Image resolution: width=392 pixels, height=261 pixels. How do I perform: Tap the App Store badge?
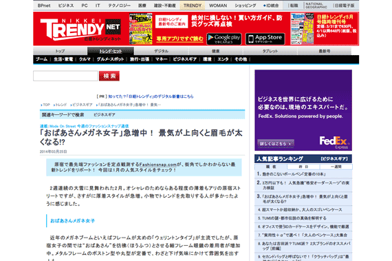coord(265,39)
